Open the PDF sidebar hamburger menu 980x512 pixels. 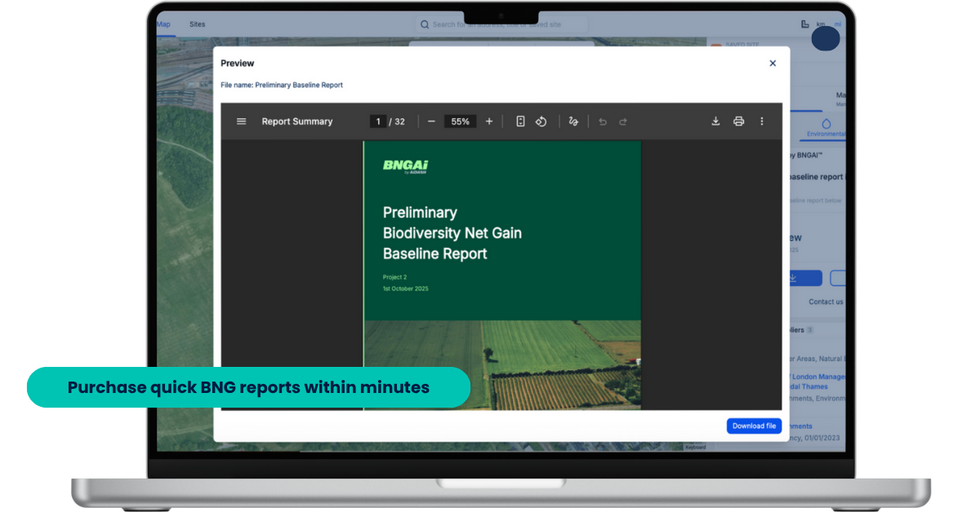coord(241,121)
